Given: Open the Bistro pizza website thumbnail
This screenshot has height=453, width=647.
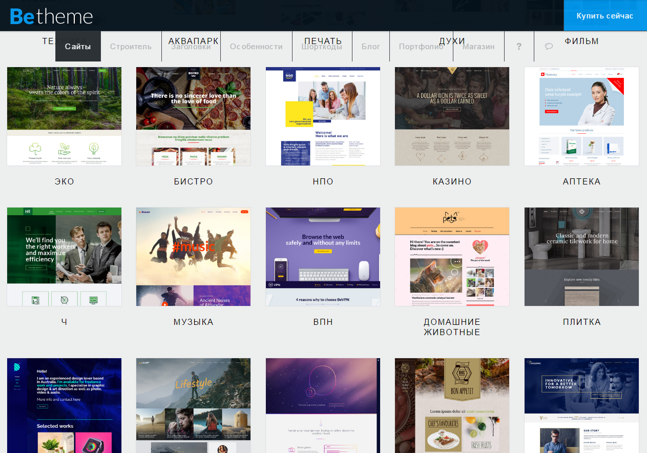Looking at the screenshot, I should point(194,116).
